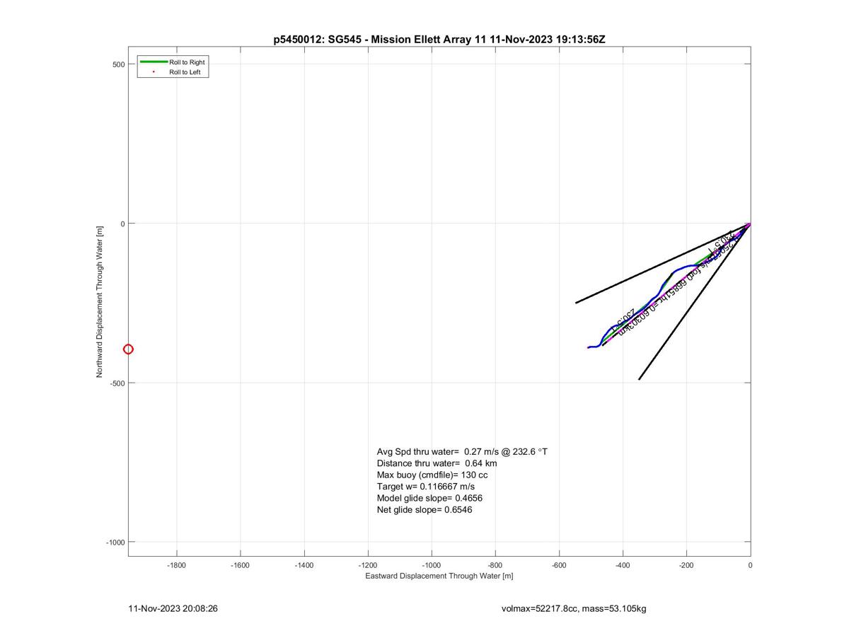The width and height of the screenshot is (849, 626).
Task: Click the red circle marker at left axis
Action: 128,349
